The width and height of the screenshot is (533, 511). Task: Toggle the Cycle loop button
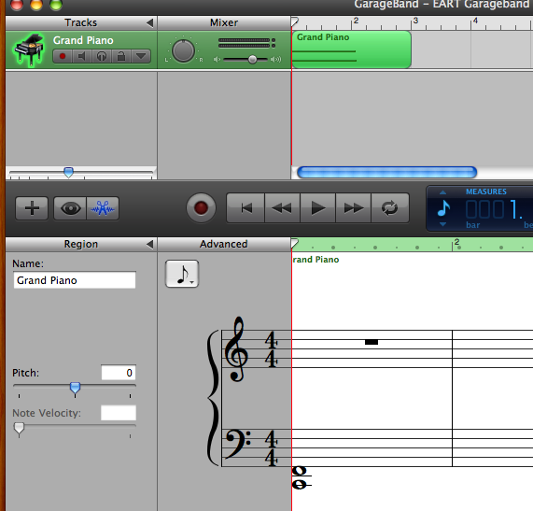(x=390, y=208)
